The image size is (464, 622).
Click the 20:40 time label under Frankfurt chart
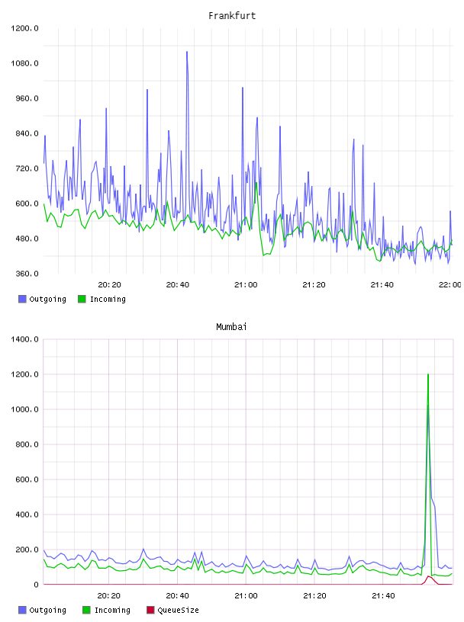coord(178,285)
